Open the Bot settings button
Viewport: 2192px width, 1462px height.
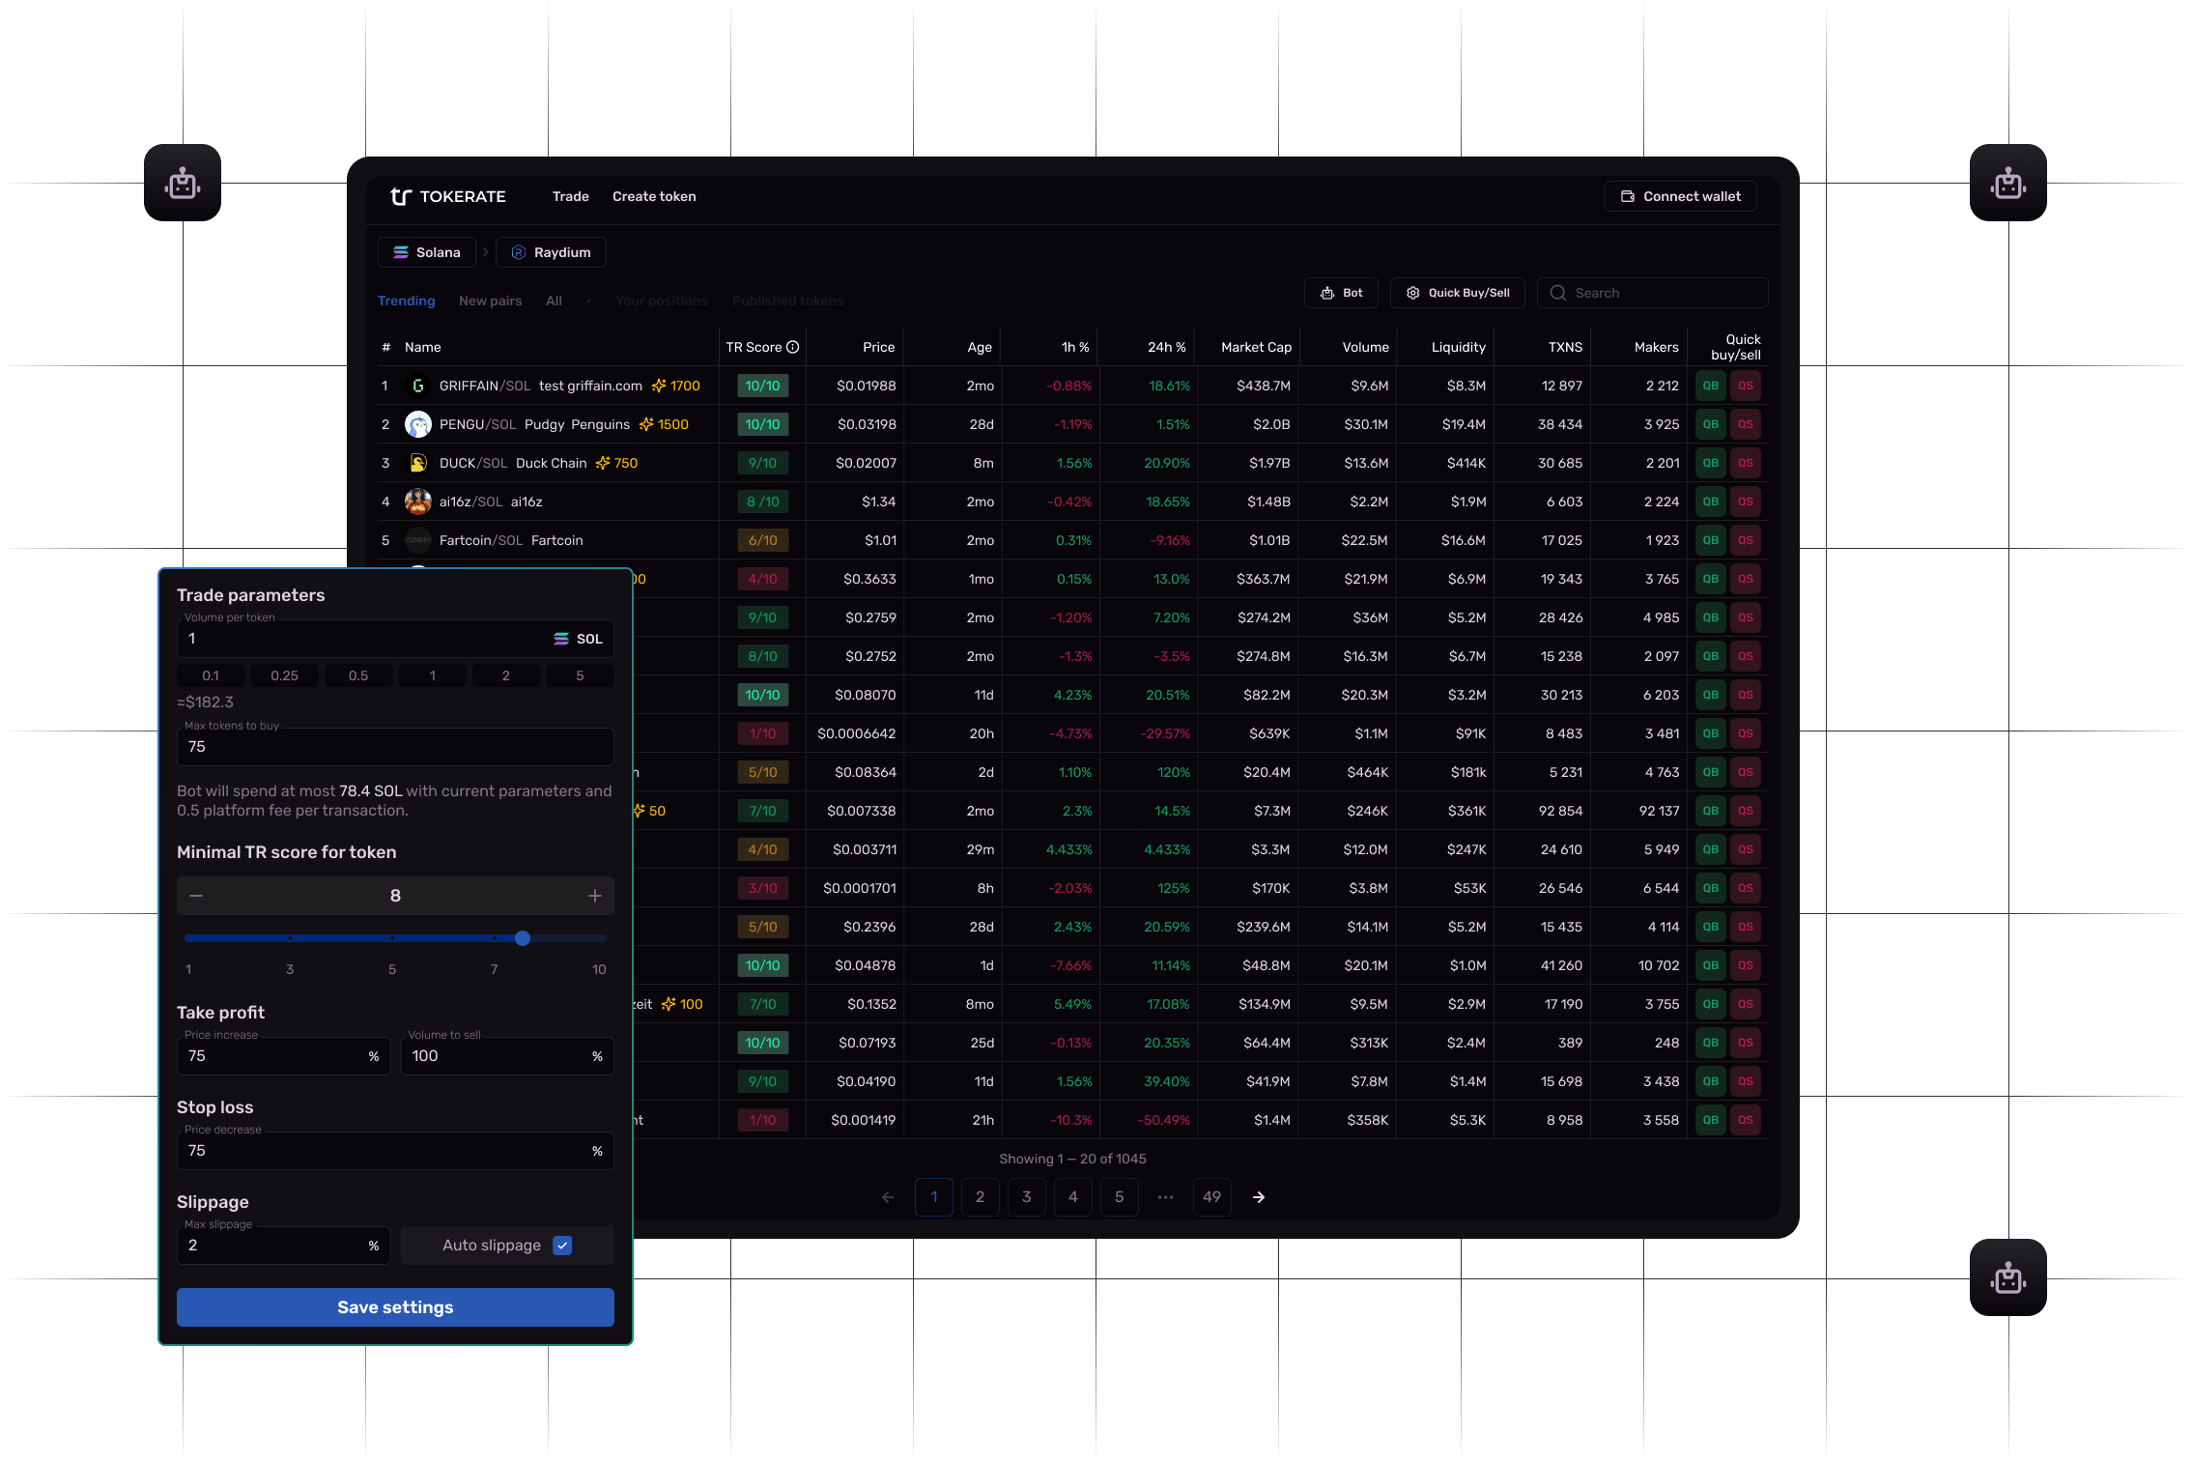(x=1341, y=293)
